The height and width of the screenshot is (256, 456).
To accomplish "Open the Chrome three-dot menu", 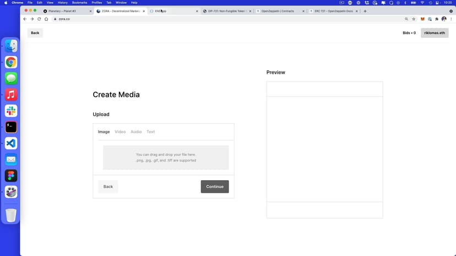I will click(451, 19).
